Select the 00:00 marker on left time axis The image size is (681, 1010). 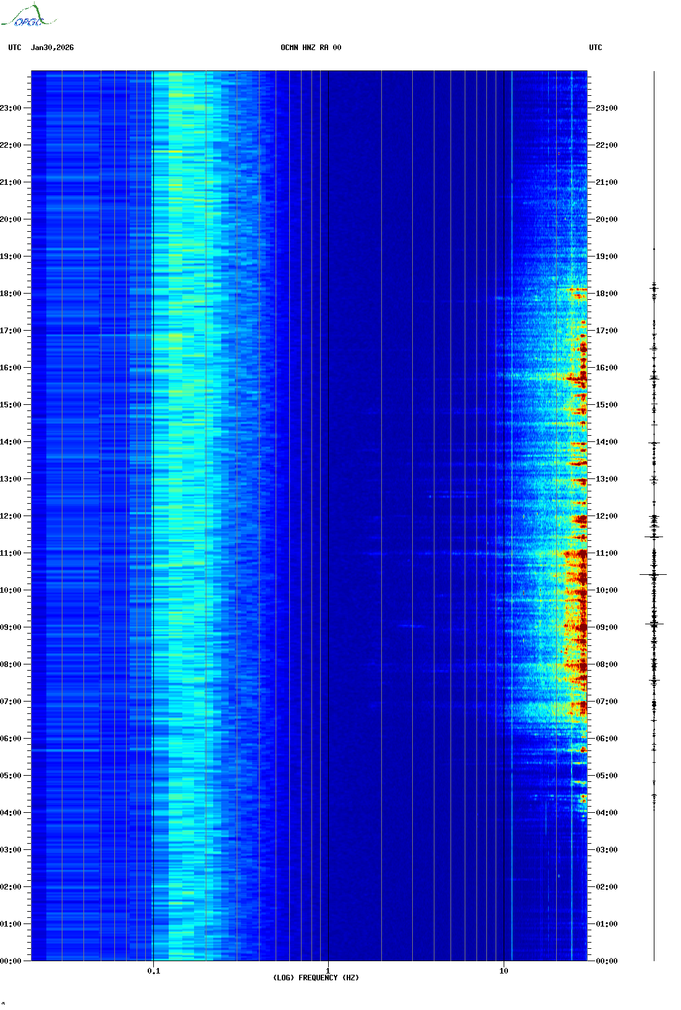[x=11, y=961]
